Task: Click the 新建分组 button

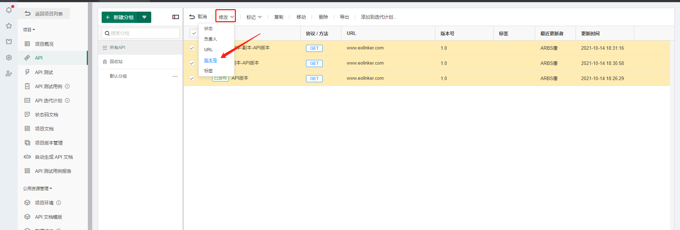Action: pos(119,17)
